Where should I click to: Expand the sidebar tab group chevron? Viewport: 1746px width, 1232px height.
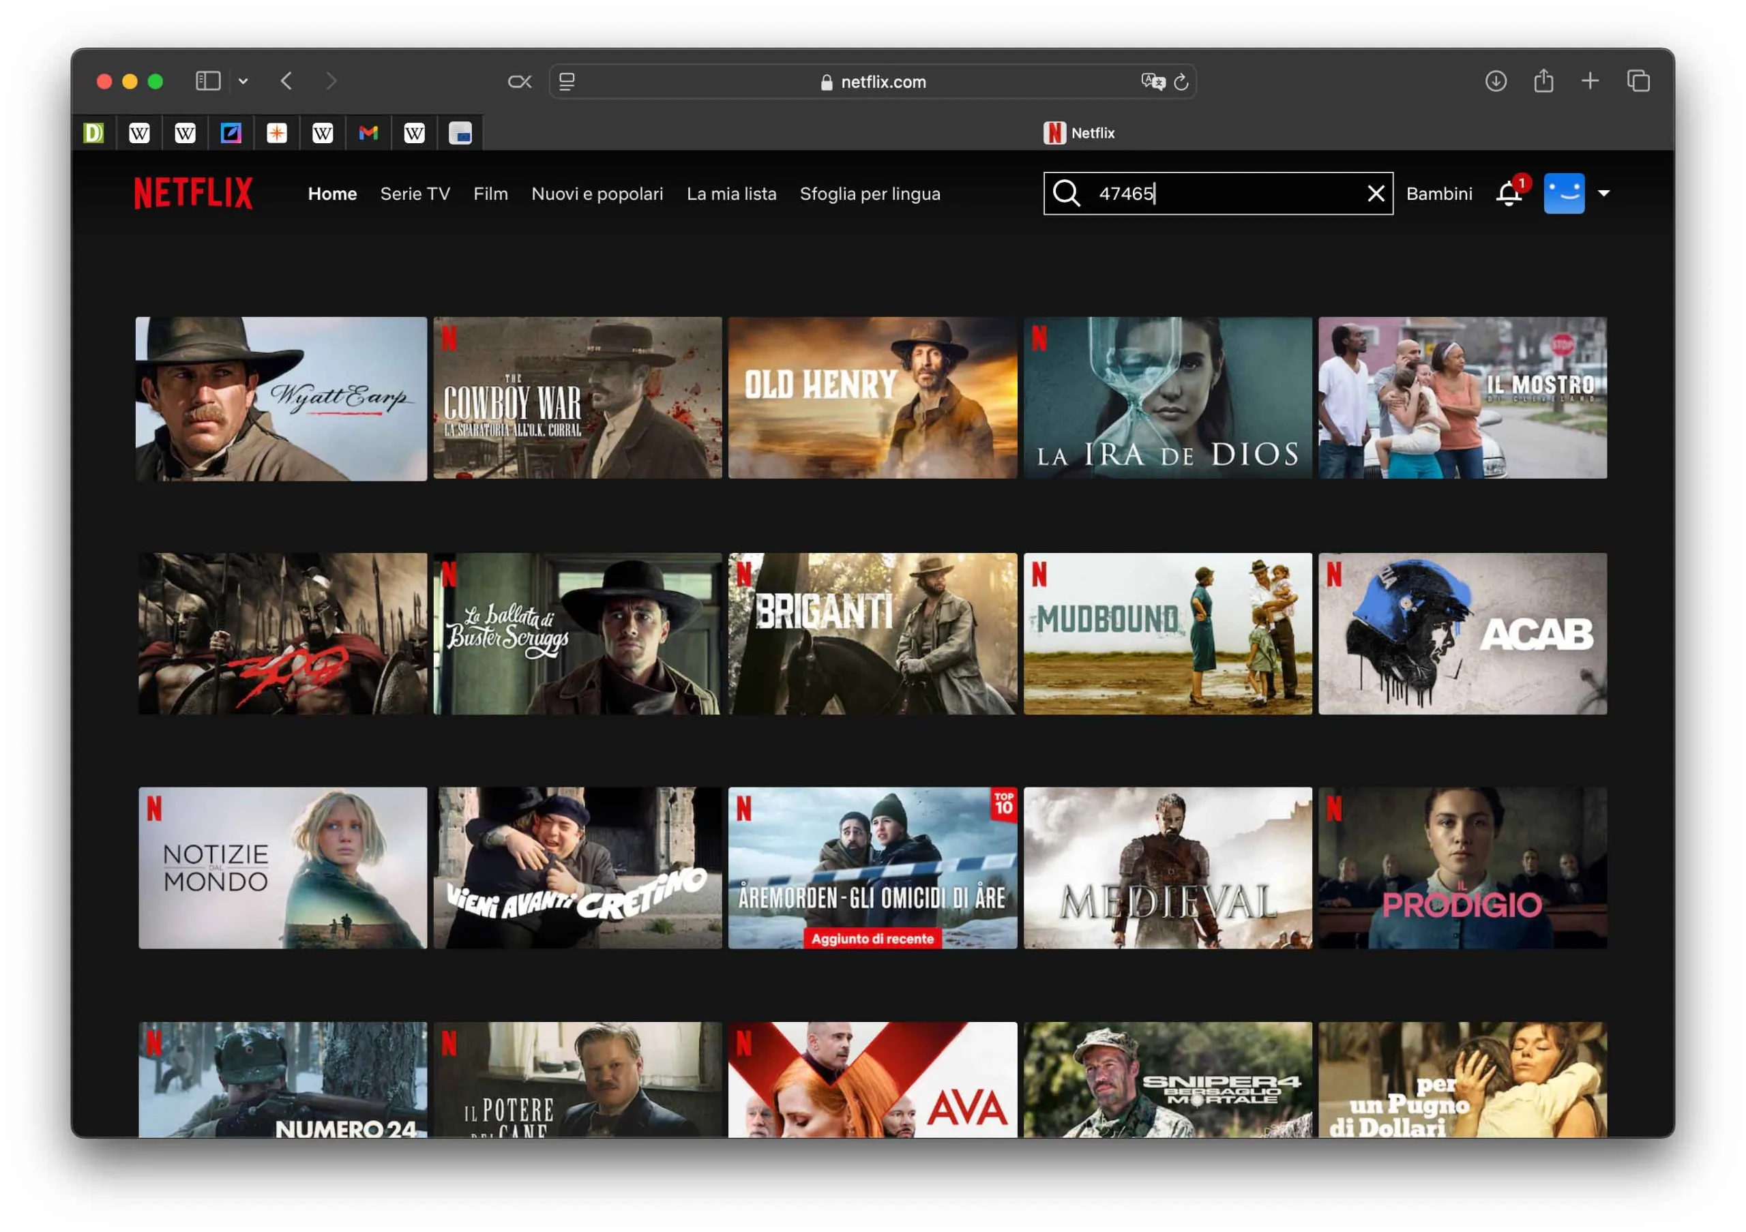tap(243, 81)
